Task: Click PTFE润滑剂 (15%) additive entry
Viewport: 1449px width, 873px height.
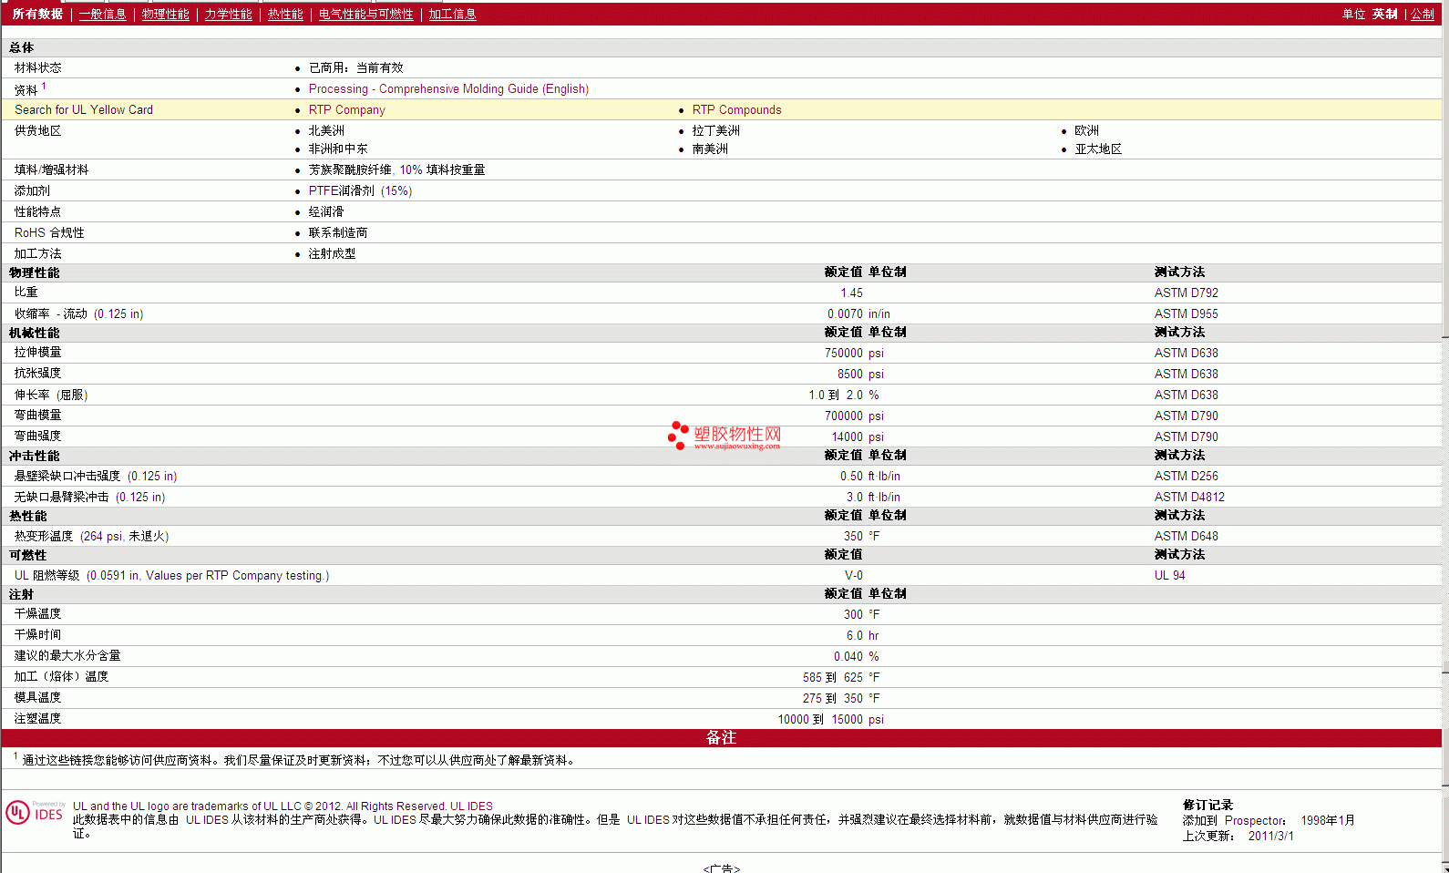Action: pyautogui.click(x=360, y=191)
